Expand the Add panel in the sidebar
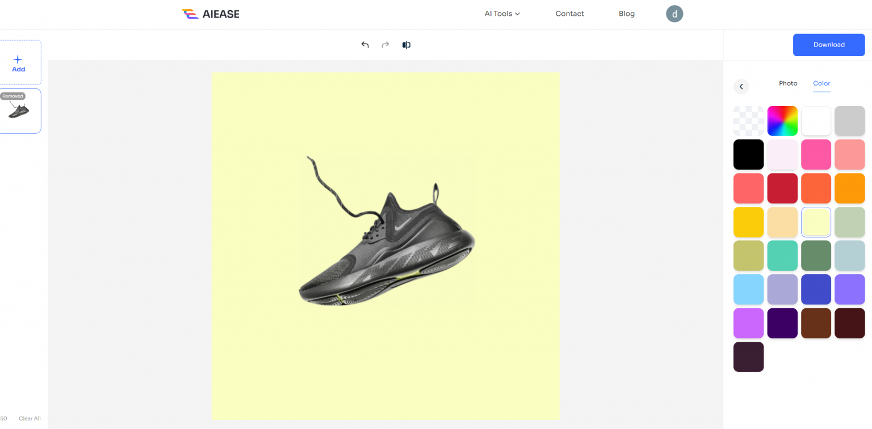 pos(18,62)
